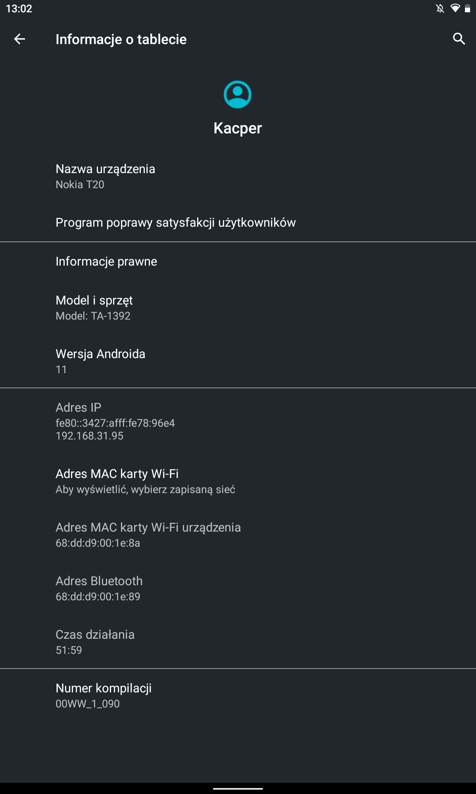
Task: Tap the muted notifications bell icon
Action: [x=440, y=8]
